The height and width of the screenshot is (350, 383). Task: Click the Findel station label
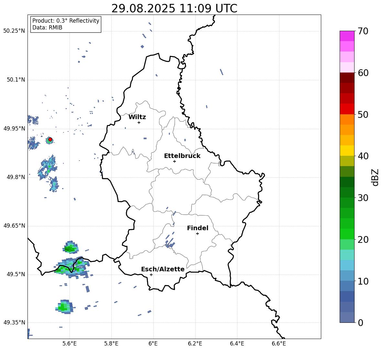[198, 228]
